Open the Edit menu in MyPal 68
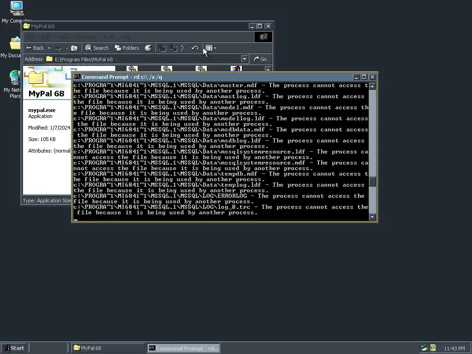The width and height of the screenshot is (472, 354). (45, 37)
